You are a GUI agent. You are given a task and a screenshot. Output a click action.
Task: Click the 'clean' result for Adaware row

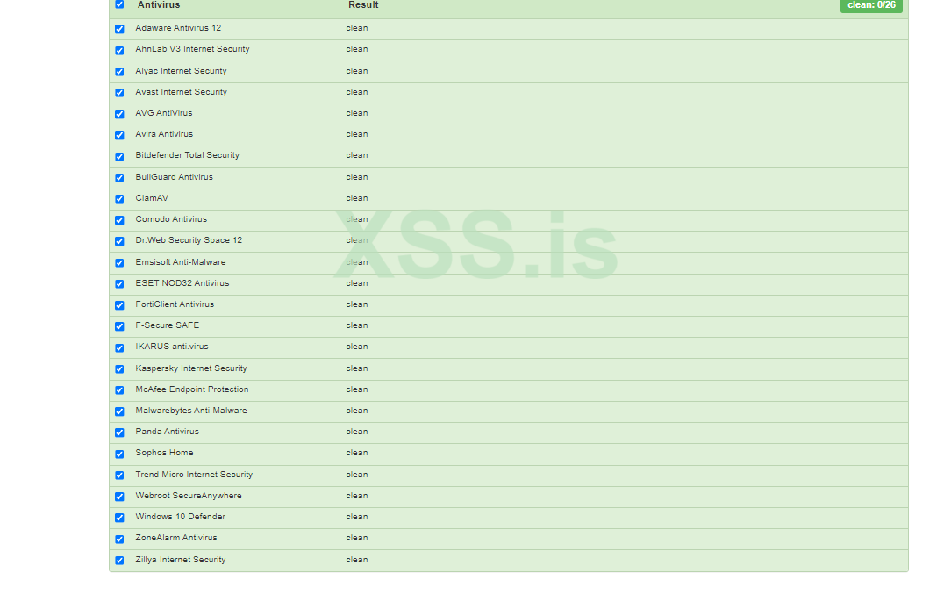tap(356, 28)
